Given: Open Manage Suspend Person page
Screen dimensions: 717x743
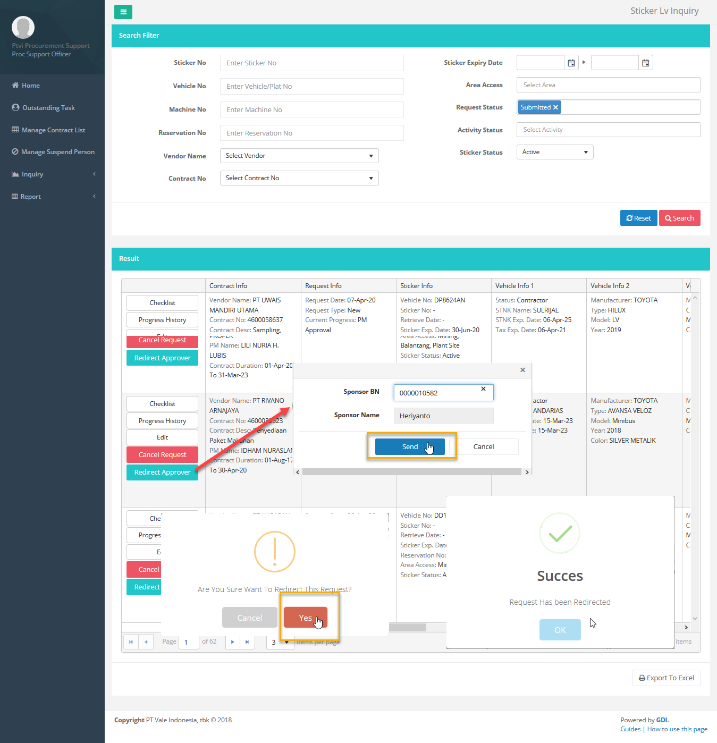Looking at the screenshot, I should [x=57, y=152].
